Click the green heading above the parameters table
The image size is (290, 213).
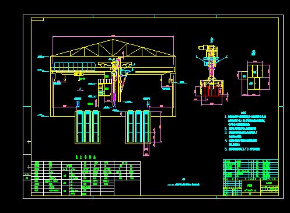pos(86,157)
